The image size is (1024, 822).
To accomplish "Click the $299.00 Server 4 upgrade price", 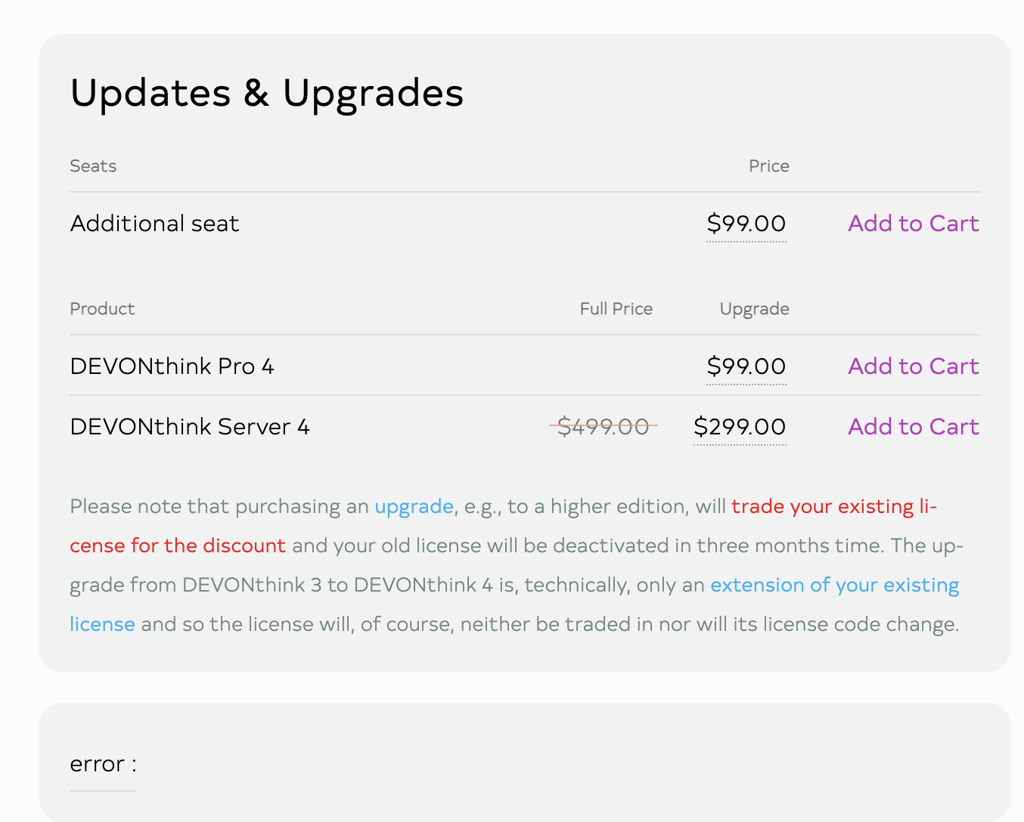I will (740, 427).
